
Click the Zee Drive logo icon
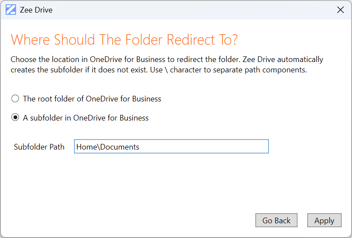point(11,10)
